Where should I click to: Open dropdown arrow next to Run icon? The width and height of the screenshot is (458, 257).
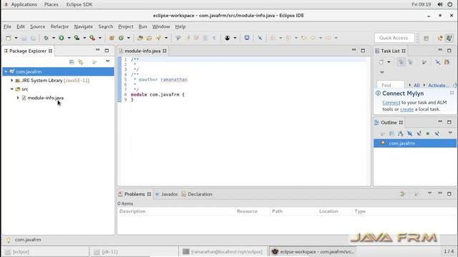(69, 38)
